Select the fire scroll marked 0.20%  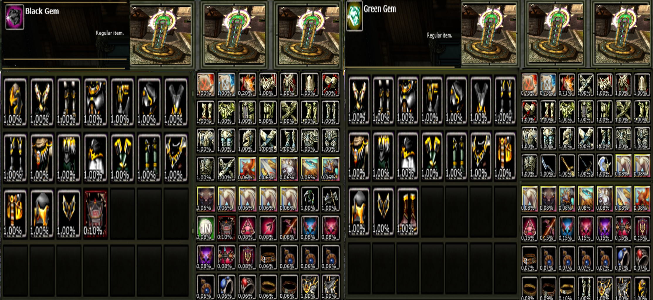[x=247, y=85]
